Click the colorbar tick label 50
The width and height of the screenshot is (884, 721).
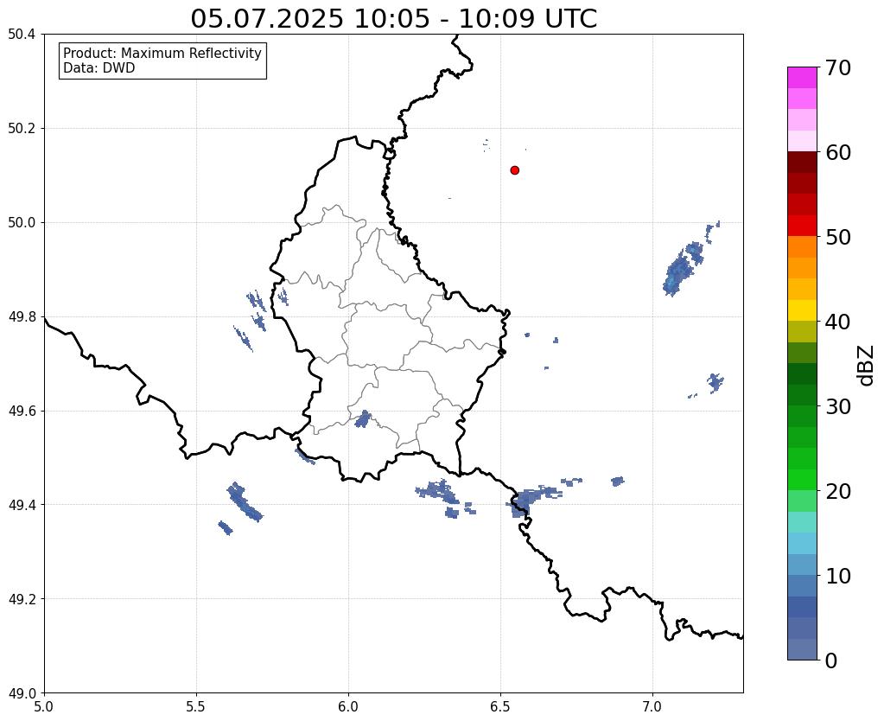tap(838, 237)
